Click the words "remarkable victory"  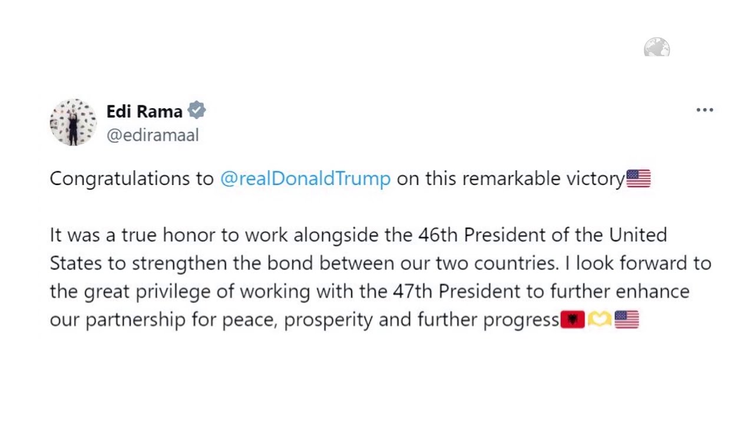[x=543, y=178]
